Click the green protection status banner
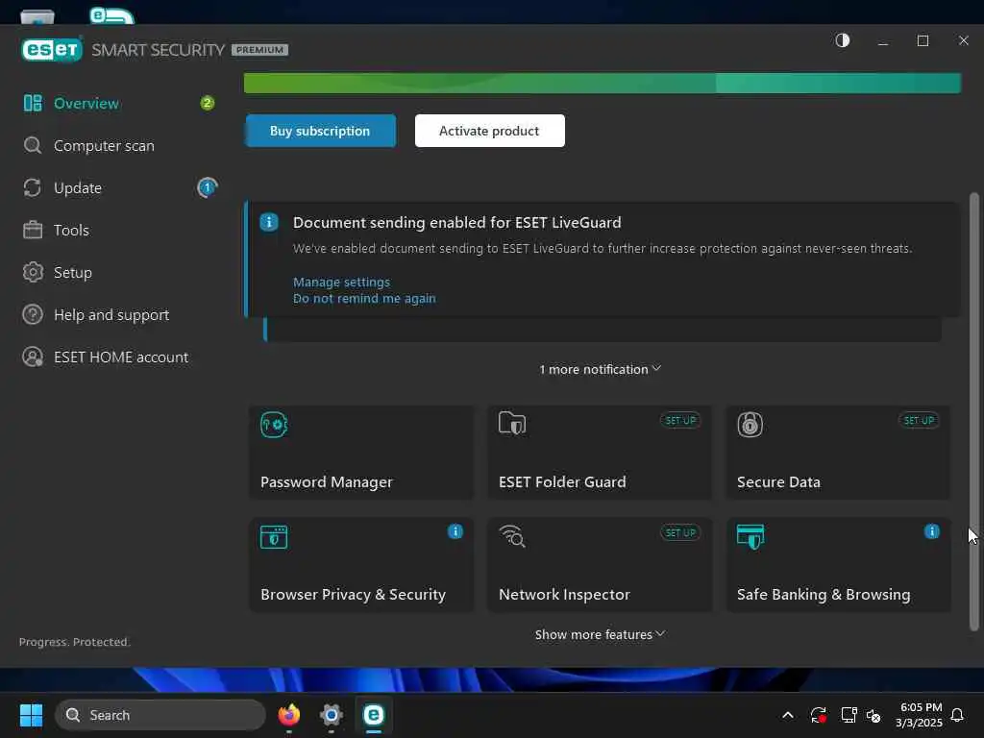Image resolution: width=984 pixels, height=738 pixels. point(603,83)
